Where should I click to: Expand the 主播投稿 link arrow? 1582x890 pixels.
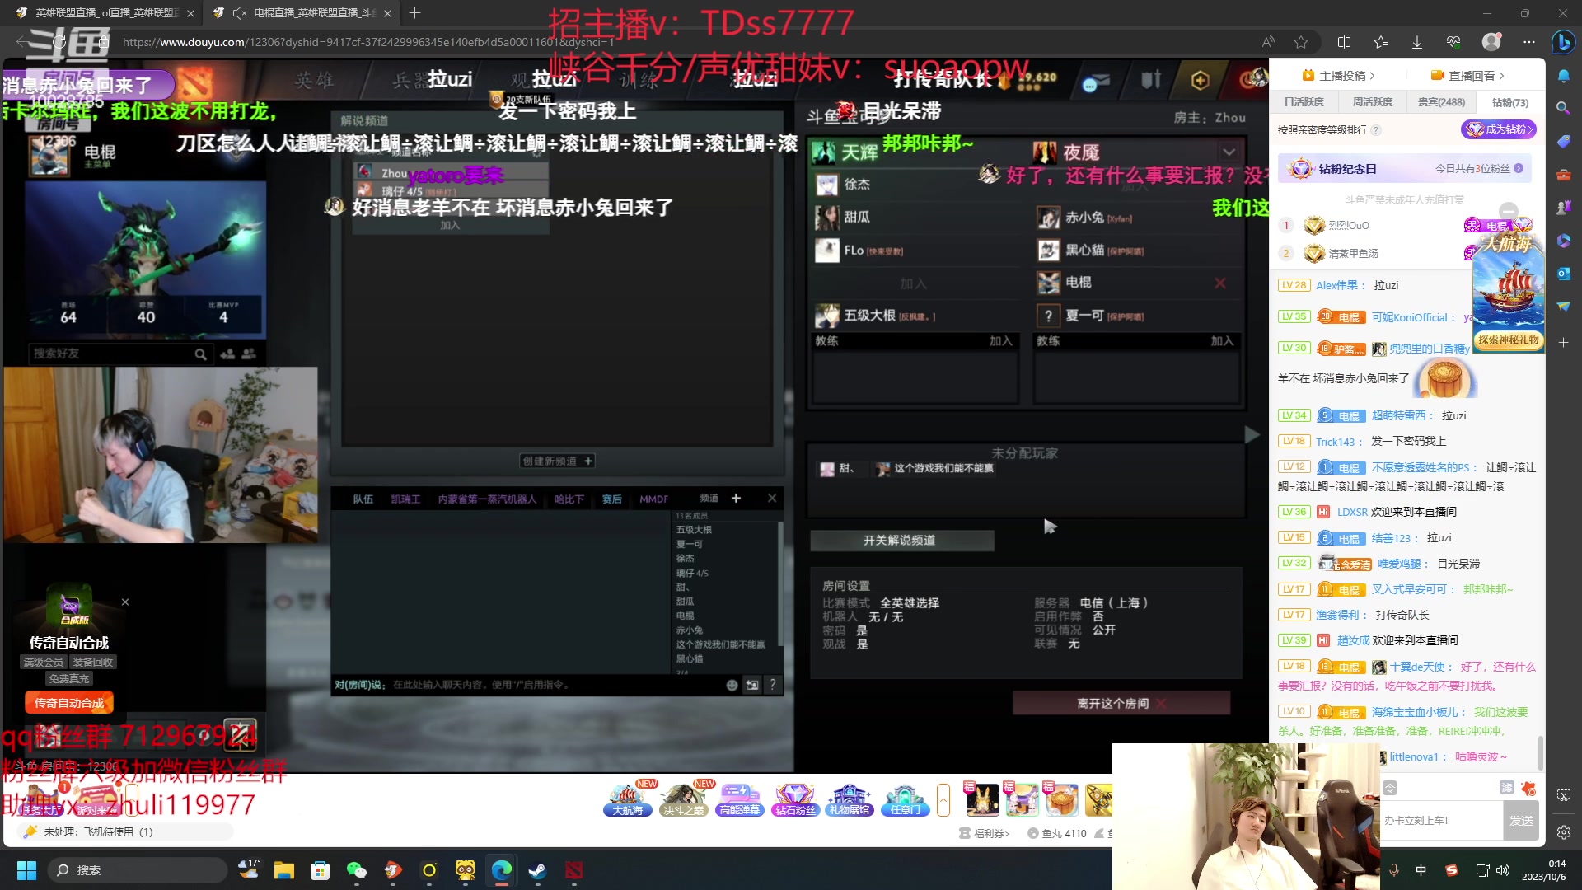tap(1372, 76)
